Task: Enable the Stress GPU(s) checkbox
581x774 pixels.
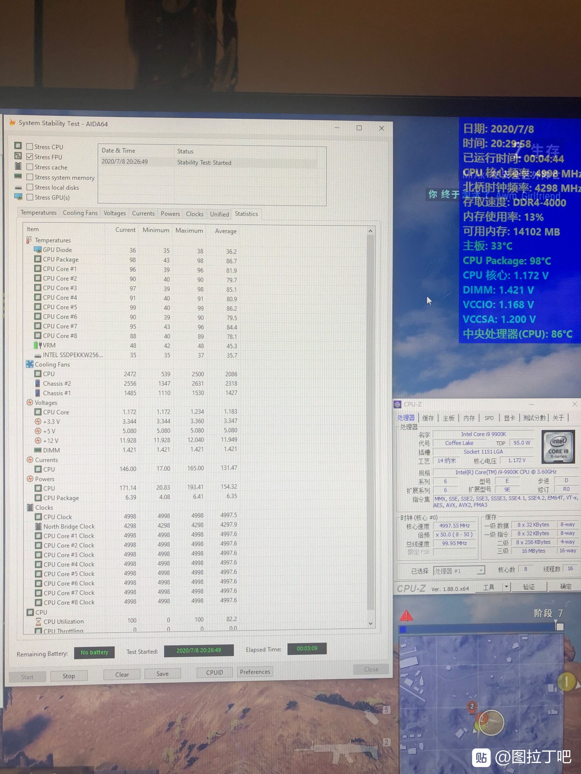Action: pyautogui.click(x=30, y=197)
